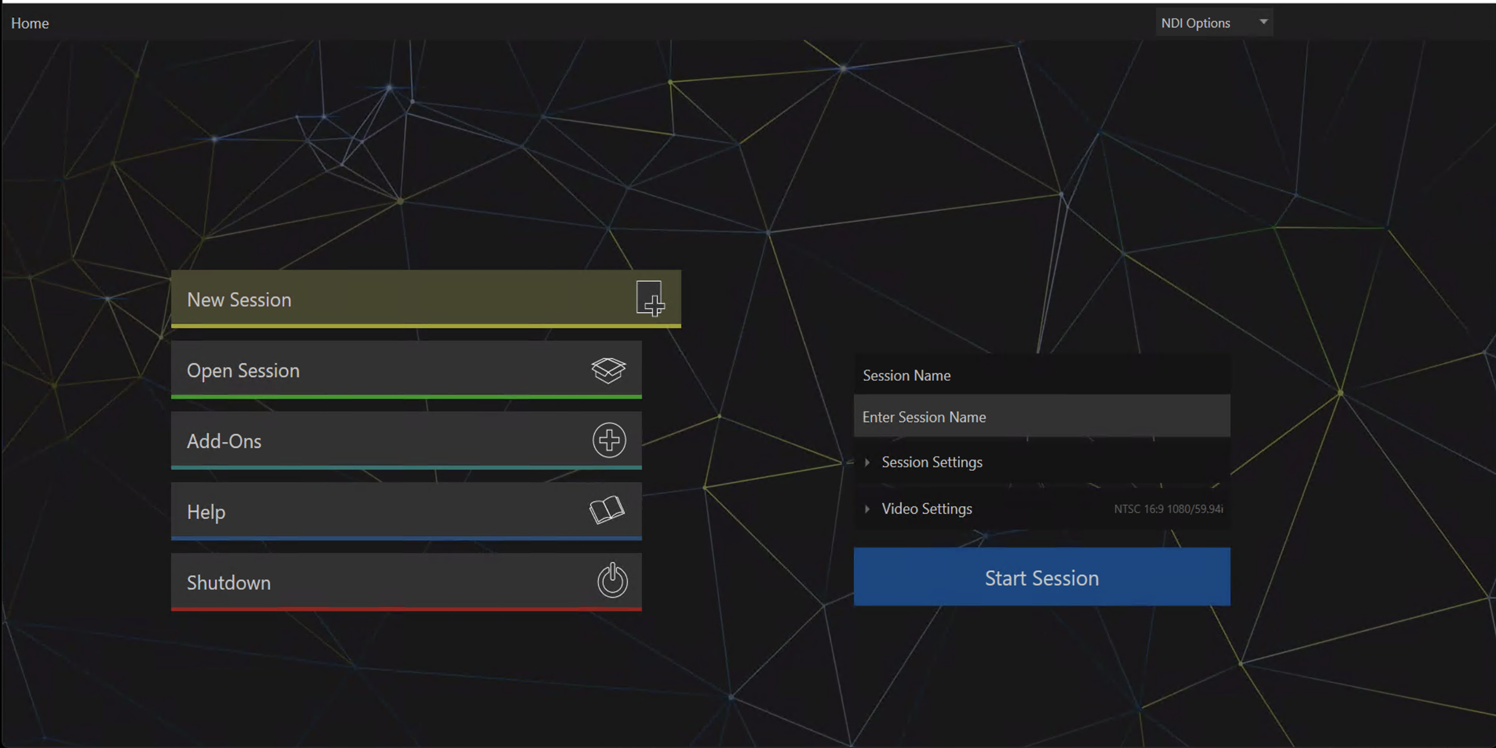Click the Shutdown power icon
1496x748 pixels.
pos(612,580)
